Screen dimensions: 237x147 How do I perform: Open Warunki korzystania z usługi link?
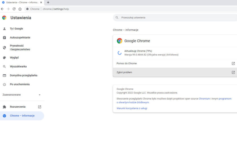(x=132, y=108)
